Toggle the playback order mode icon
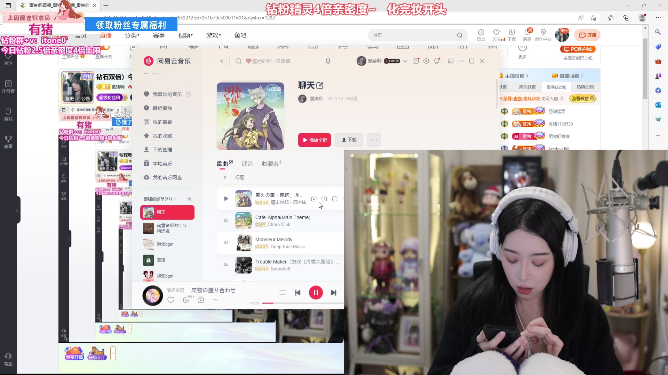This screenshot has height=375, width=668. (x=283, y=293)
